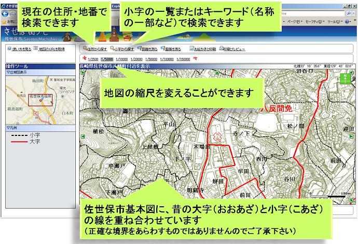358x244 pixels.
Task: Click the 谷川 area label on the map
Action: (290, 179)
